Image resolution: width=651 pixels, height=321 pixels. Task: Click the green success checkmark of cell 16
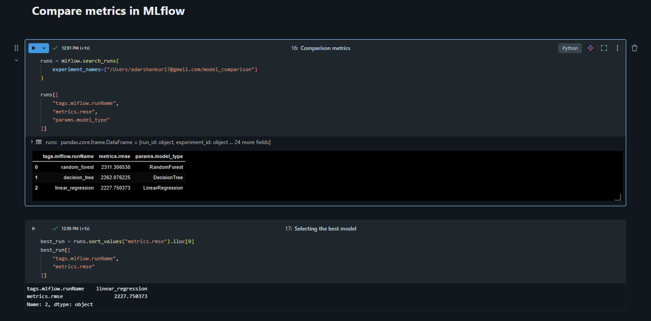(55, 48)
